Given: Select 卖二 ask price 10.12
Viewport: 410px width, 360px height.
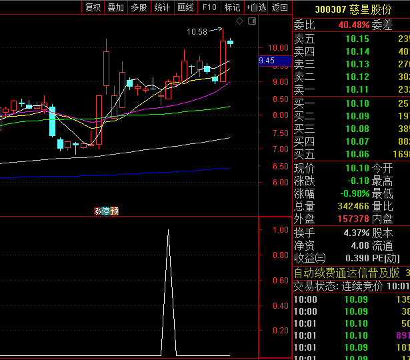Looking at the screenshot, I should click(357, 77).
